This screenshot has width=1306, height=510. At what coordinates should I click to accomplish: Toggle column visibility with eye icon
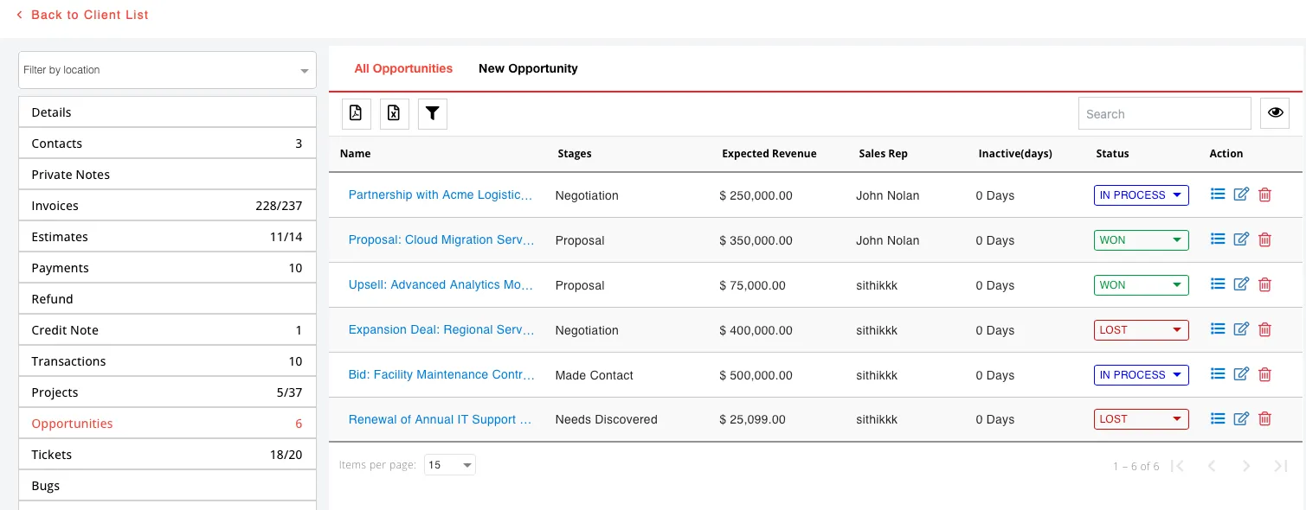[x=1275, y=113]
